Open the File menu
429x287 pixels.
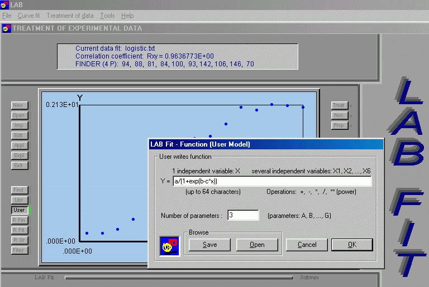point(7,16)
